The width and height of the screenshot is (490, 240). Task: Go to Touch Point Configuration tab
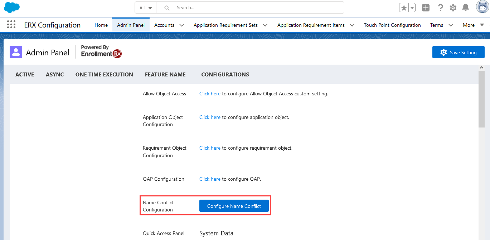pyautogui.click(x=392, y=25)
